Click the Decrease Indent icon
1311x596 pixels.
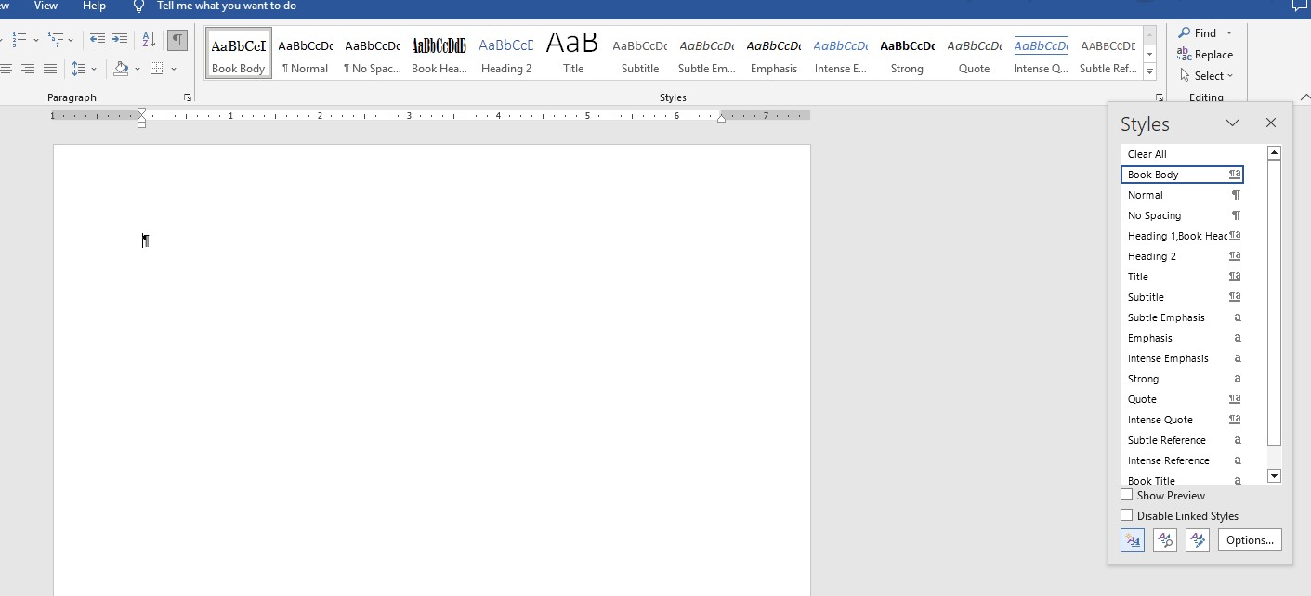click(x=97, y=40)
